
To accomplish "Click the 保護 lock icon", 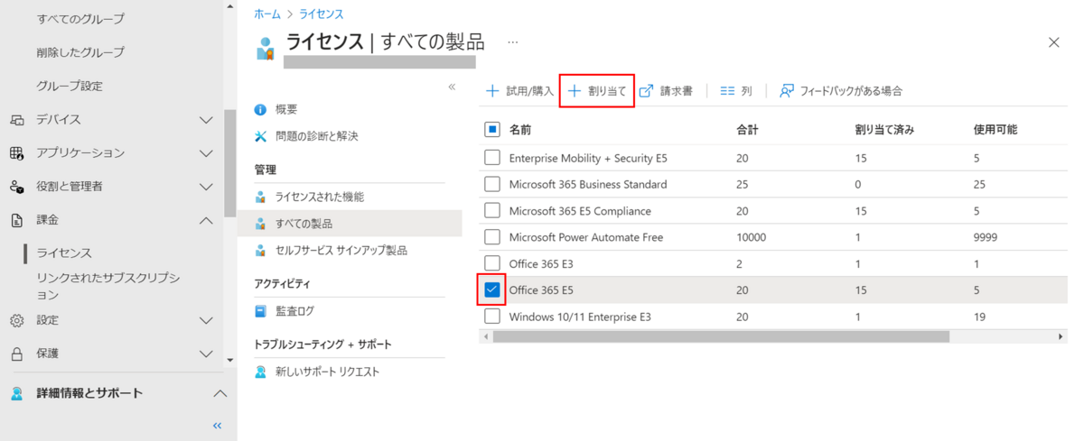I will click(16, 354).
